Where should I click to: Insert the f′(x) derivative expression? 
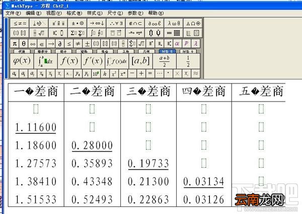93,61
